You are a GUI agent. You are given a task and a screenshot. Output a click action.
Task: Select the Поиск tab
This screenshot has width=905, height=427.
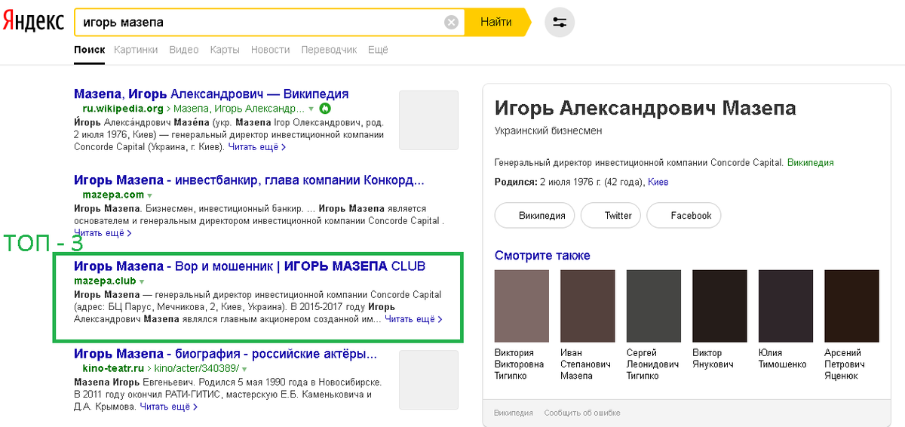89,50
